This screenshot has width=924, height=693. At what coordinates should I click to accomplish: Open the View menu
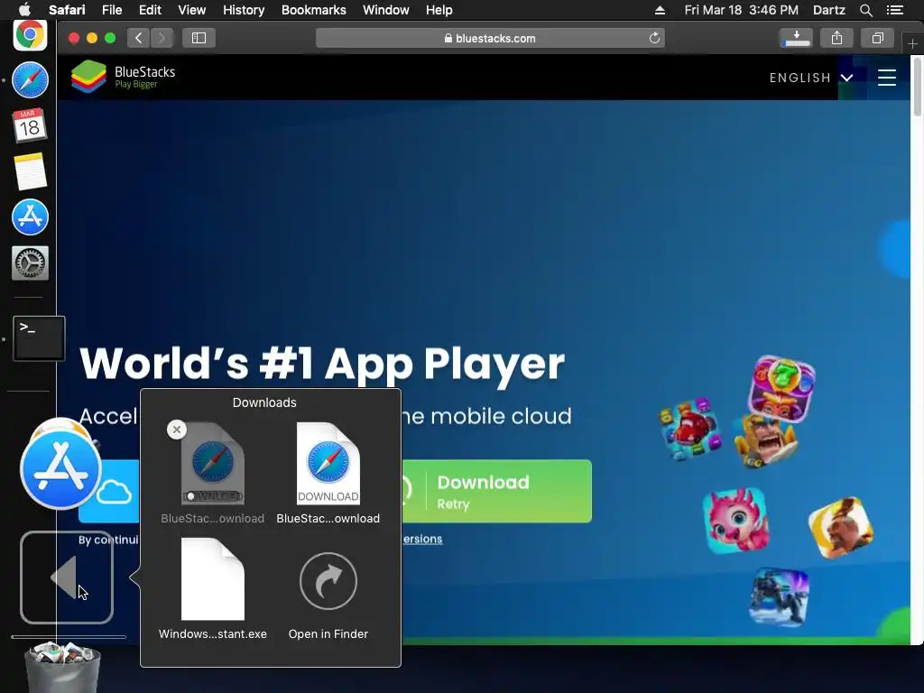click(191, 10)
